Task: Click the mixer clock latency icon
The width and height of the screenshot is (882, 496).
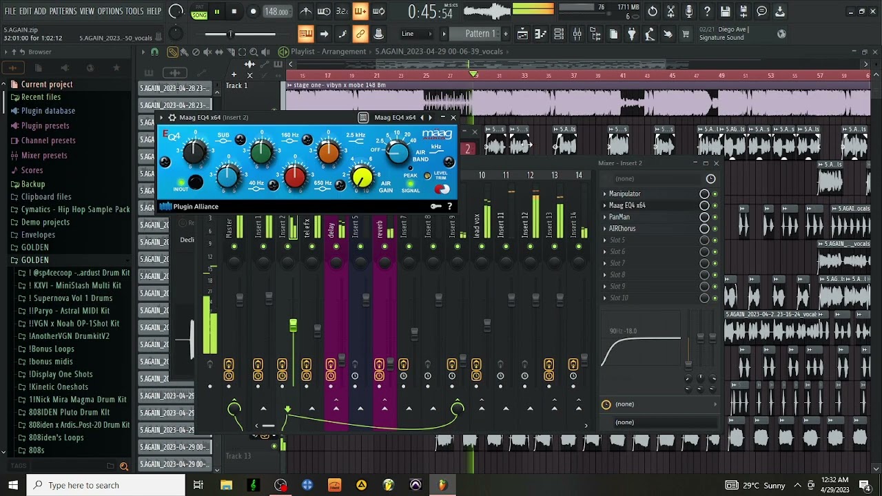Action: (x=710, y=178)
